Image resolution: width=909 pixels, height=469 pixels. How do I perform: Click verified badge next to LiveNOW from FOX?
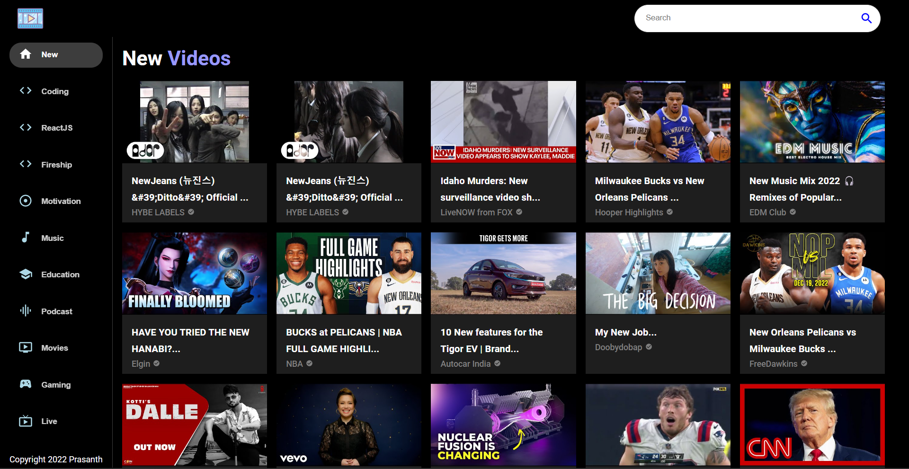point(519,212)
